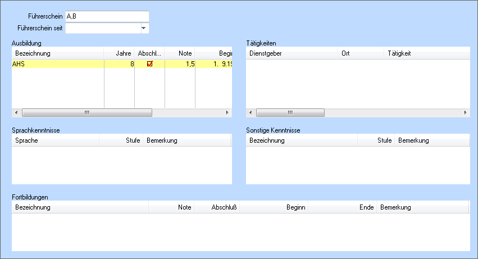Click the Ort column header in Tätigkeiten
The image size is (478, 259).
coord(361,53)
